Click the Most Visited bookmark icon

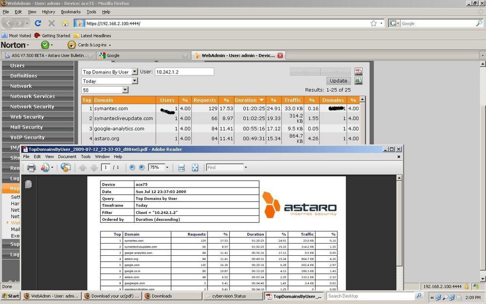(x=4, y=36)
